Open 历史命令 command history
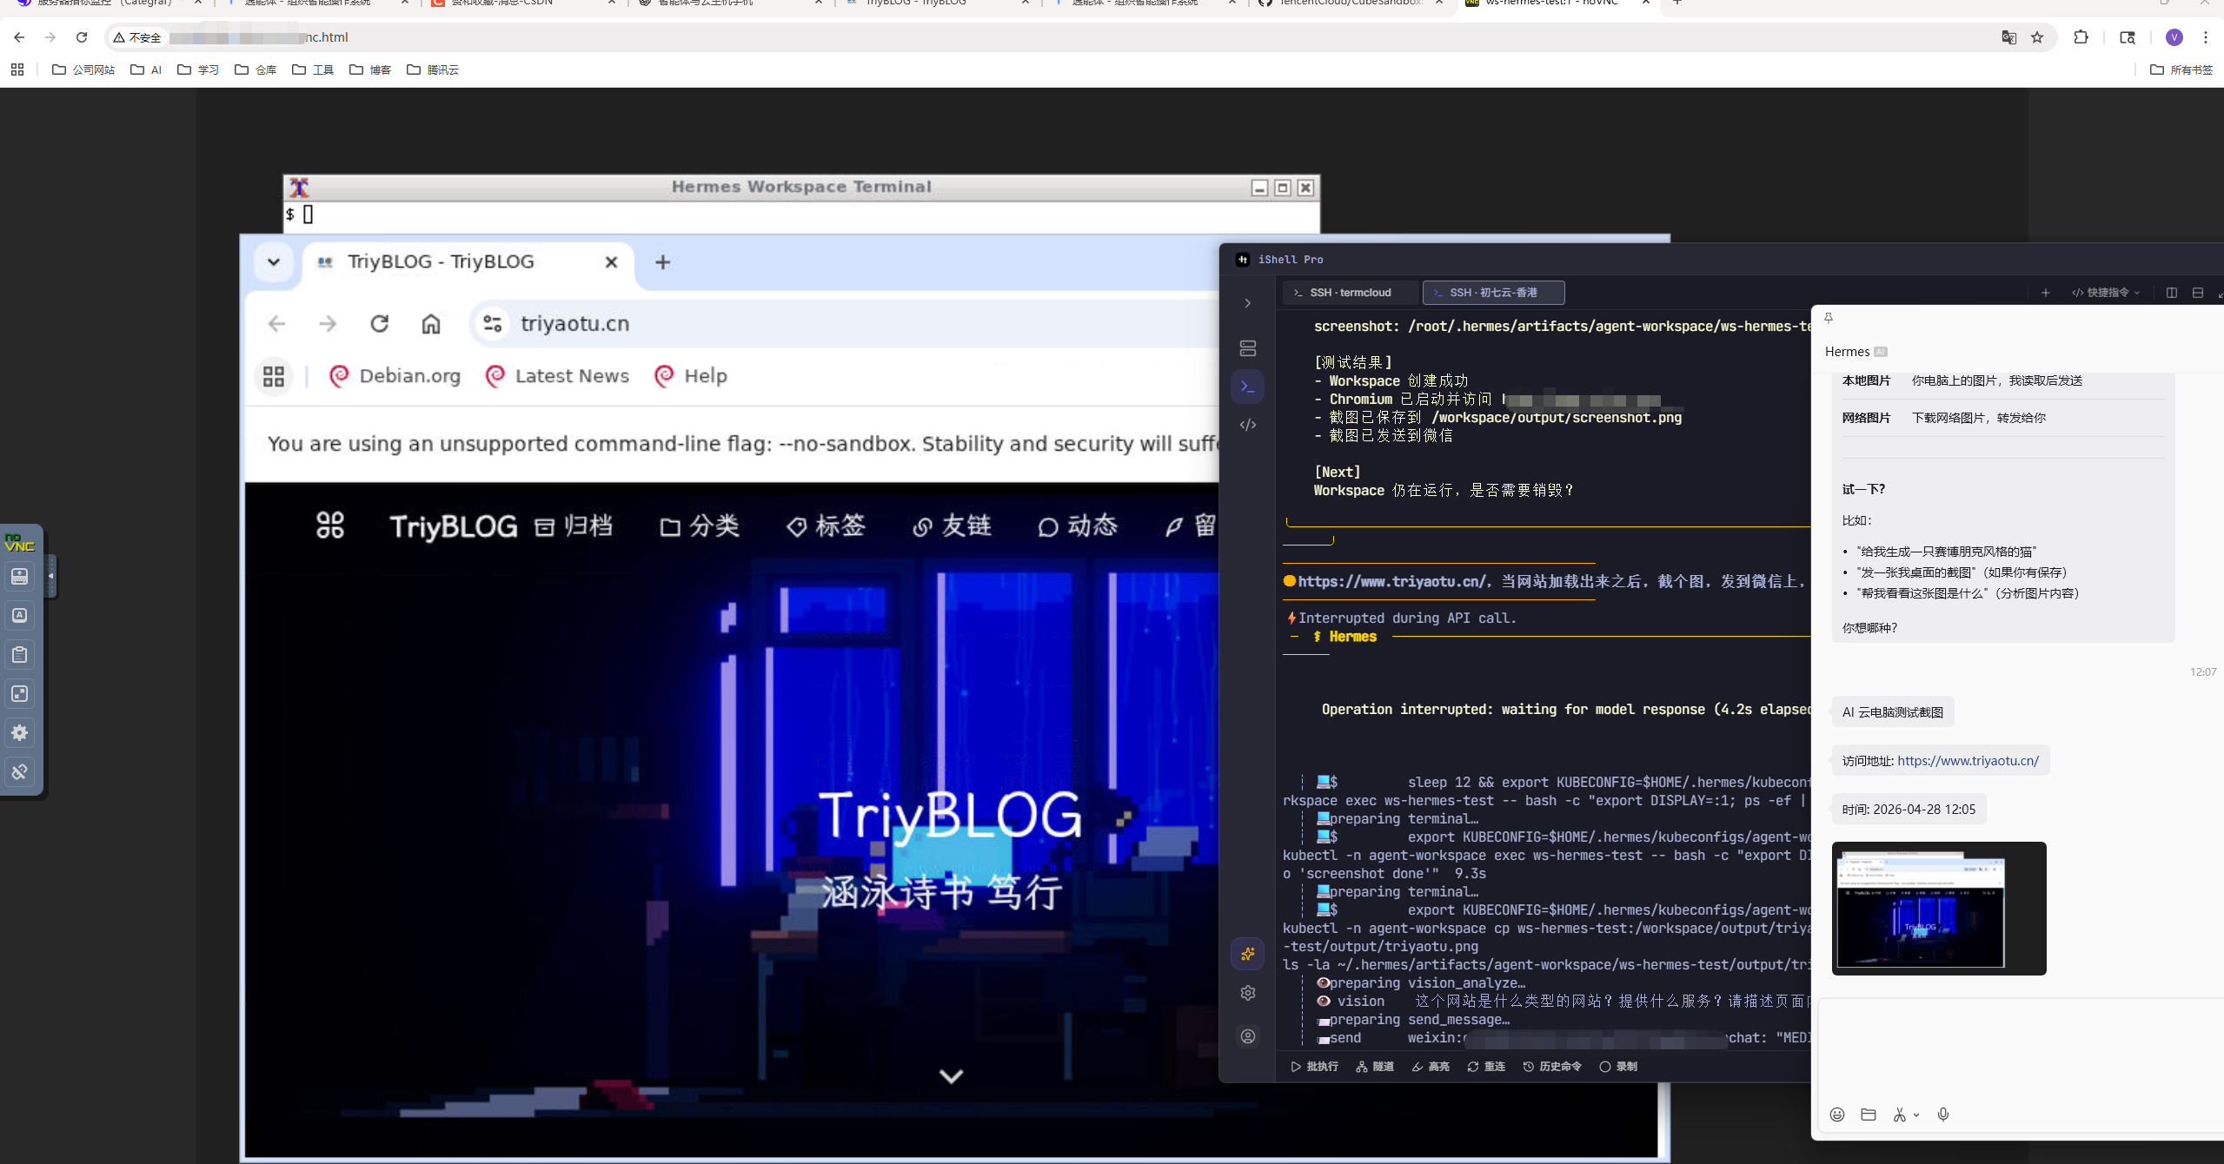 coord(1552,1067)
